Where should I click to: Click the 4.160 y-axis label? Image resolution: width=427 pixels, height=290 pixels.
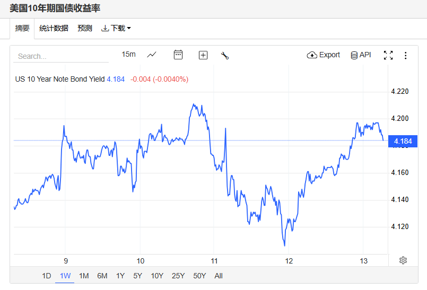(400, 173)
